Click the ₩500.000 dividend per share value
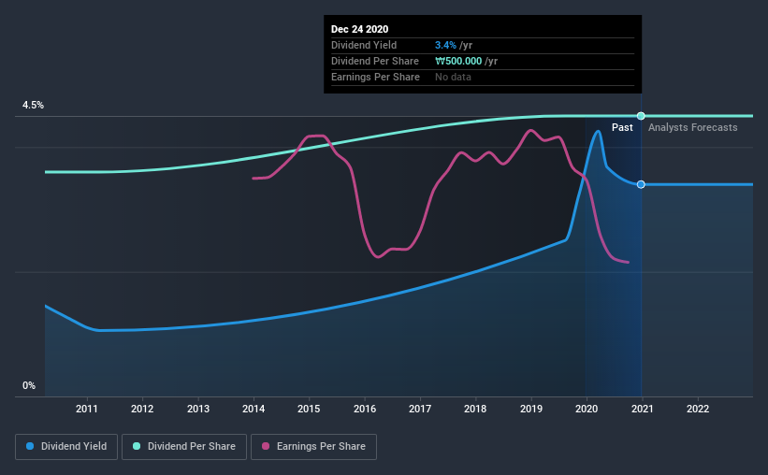 [x=458, y=61]
